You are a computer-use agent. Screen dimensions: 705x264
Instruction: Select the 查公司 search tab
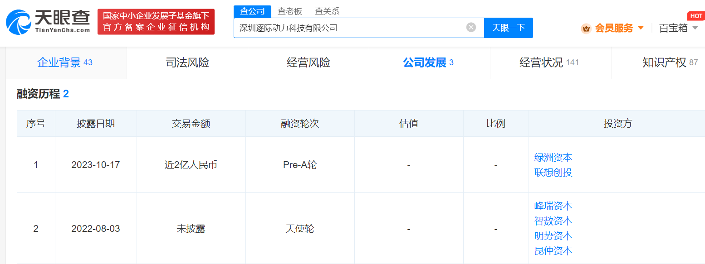(x=252, y=11)
